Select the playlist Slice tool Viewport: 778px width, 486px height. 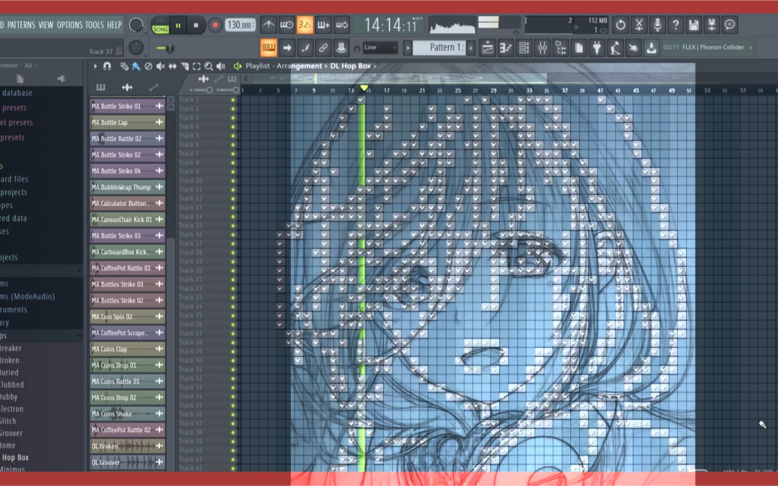(x=185, y=66)
